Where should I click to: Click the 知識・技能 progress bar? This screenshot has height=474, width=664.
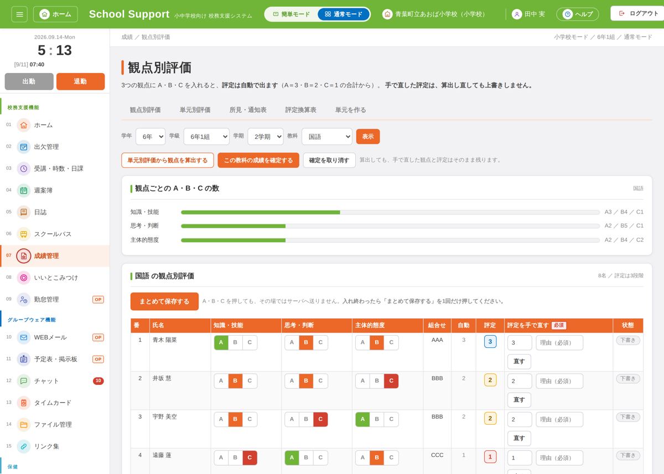point(390,212)
